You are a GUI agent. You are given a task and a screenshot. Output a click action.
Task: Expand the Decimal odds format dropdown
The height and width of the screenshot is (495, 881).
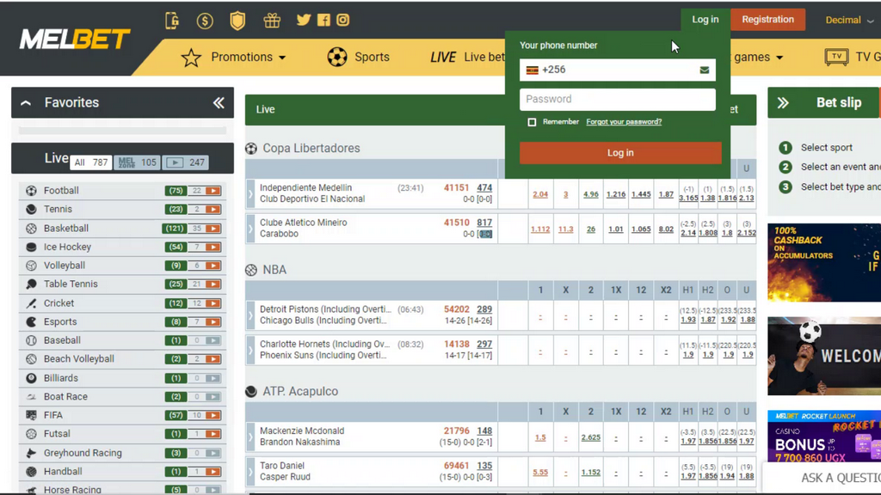point(849,20)
